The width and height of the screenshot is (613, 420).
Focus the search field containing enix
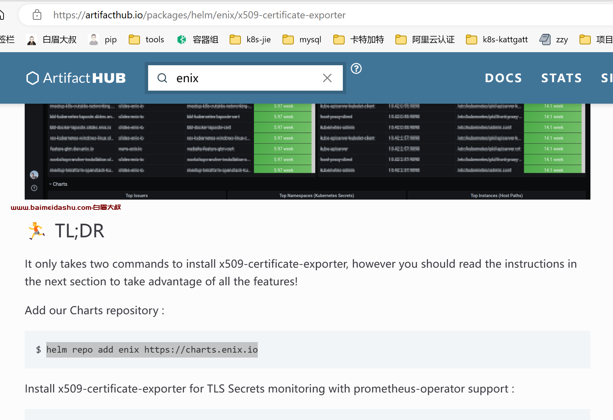click(x=245, y=78)
